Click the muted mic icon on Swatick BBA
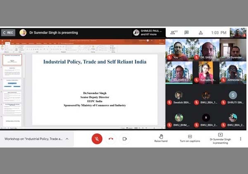The width and height of the screenshot is (248, 174). (169, 102)
